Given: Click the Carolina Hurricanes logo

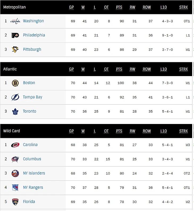Looking at the screenshot, I should coord(15,145).
